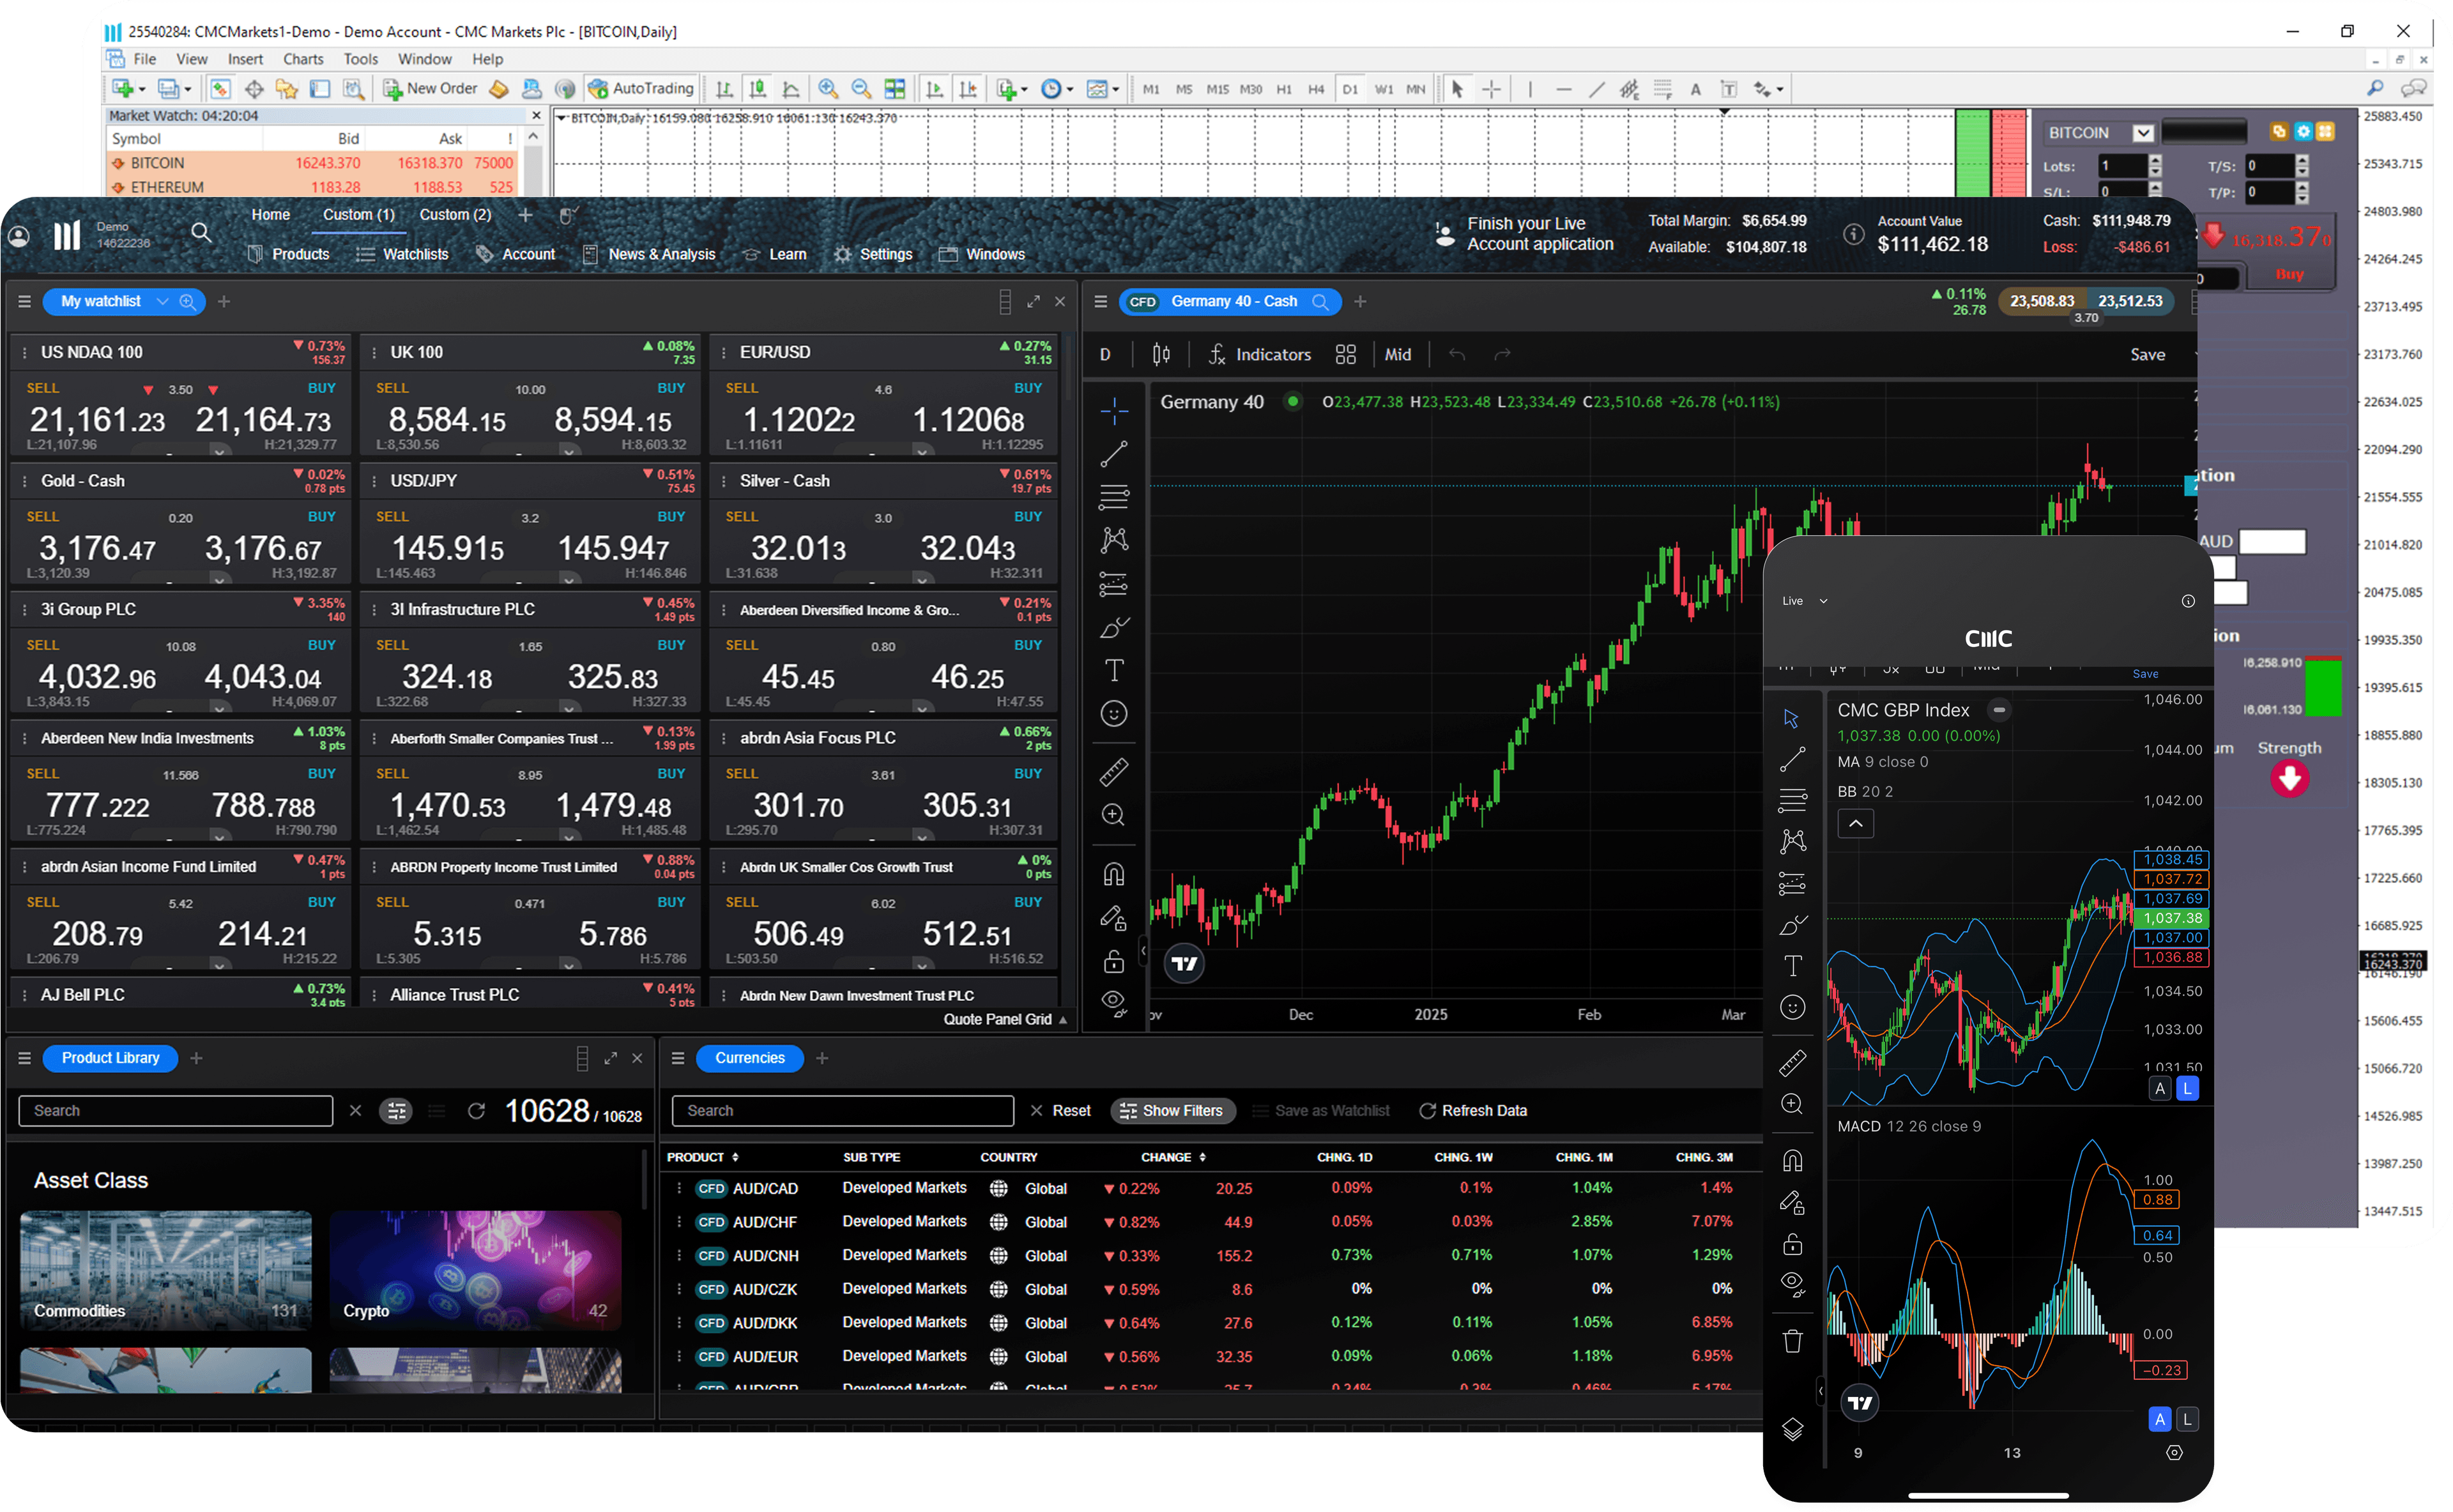Toggle the L log scale button on MACD panel
The width and height of the screenshot is (2453, 1512).
click(x=2187, y=1419)
